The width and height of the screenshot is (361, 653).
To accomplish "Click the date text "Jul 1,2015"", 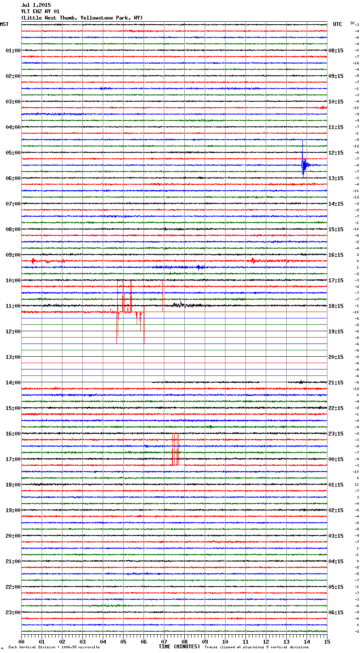I will coord(36,5).
